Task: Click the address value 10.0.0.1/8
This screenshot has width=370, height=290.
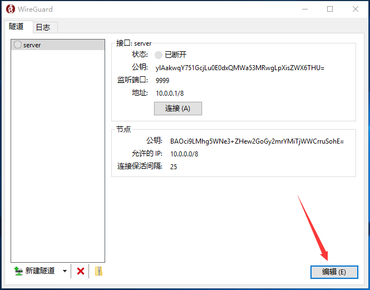Action: pos(170,94)
